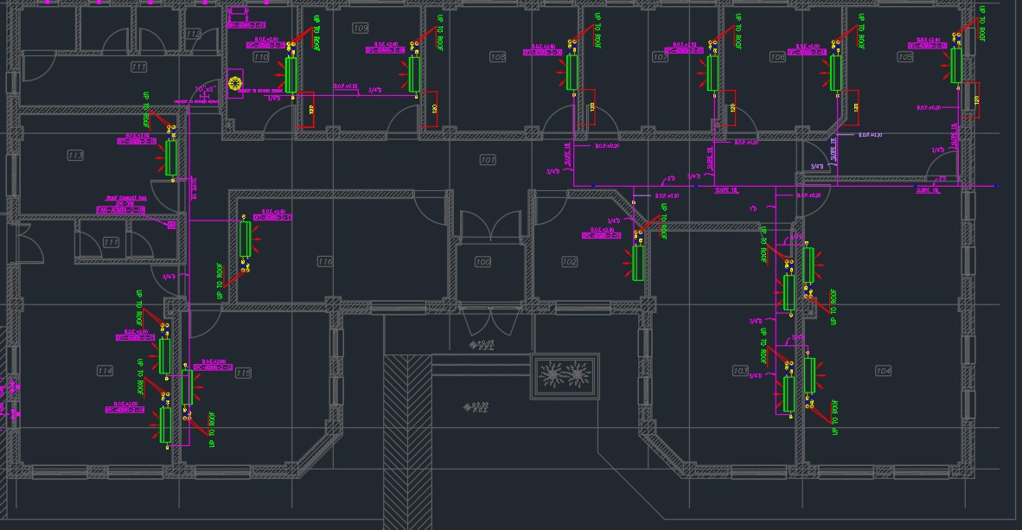Pick the green fan coil unit in room 116
The height and width of the screenshot is (530, 1022).
[x=246, y=239]
